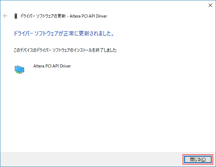Image resolution: width=216 pixels, height=167 pixels.
Task: Click the bottom-right corner of the dialog window
Action: [x=215, y=166]
